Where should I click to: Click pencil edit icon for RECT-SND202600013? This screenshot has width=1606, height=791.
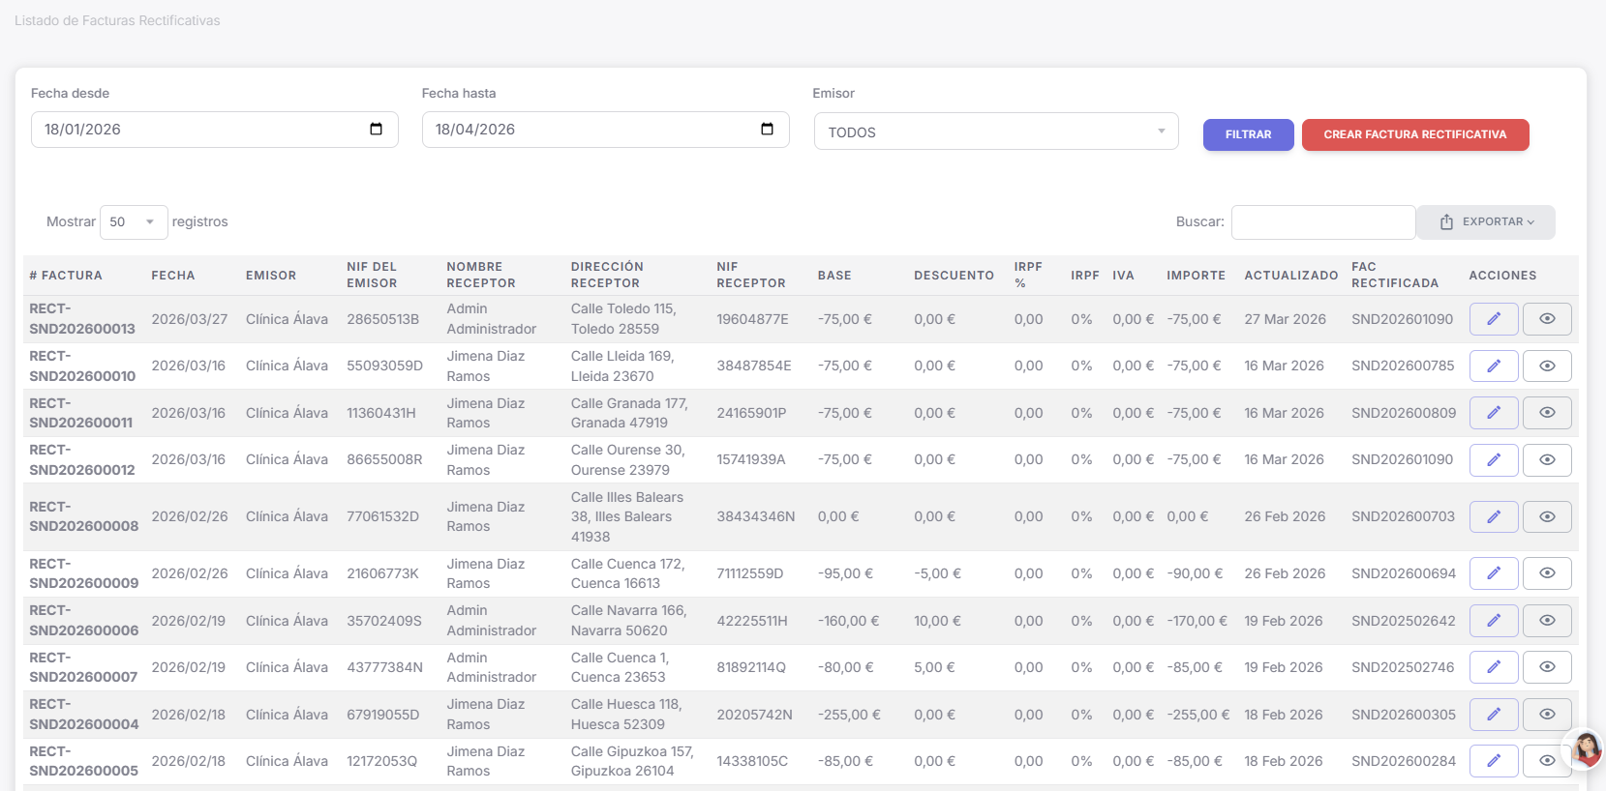click(x=1493, y=319)
